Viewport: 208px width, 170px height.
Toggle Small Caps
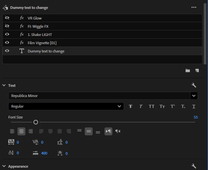click(x=162, y=106)
